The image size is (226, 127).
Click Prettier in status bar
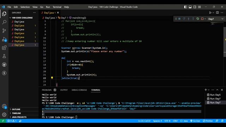pos(208,121)
